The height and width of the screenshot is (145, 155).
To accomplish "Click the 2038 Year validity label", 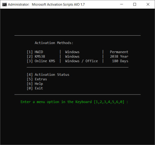I will [x=119, y=56].
